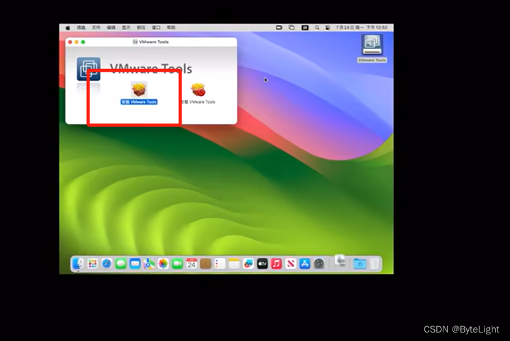This screenshot has height=341, width=510.
Task: Open System Settings from the Dock
Action: (x=319, y=263)
